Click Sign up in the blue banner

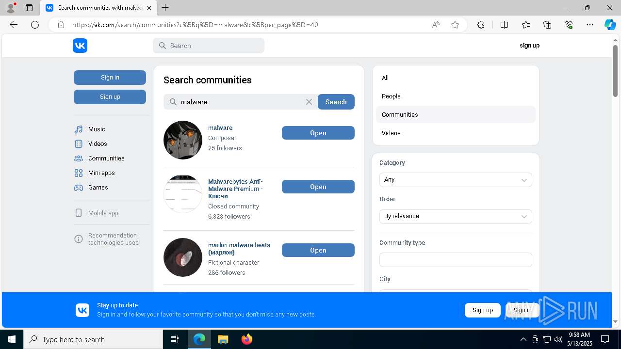point(483,310)
